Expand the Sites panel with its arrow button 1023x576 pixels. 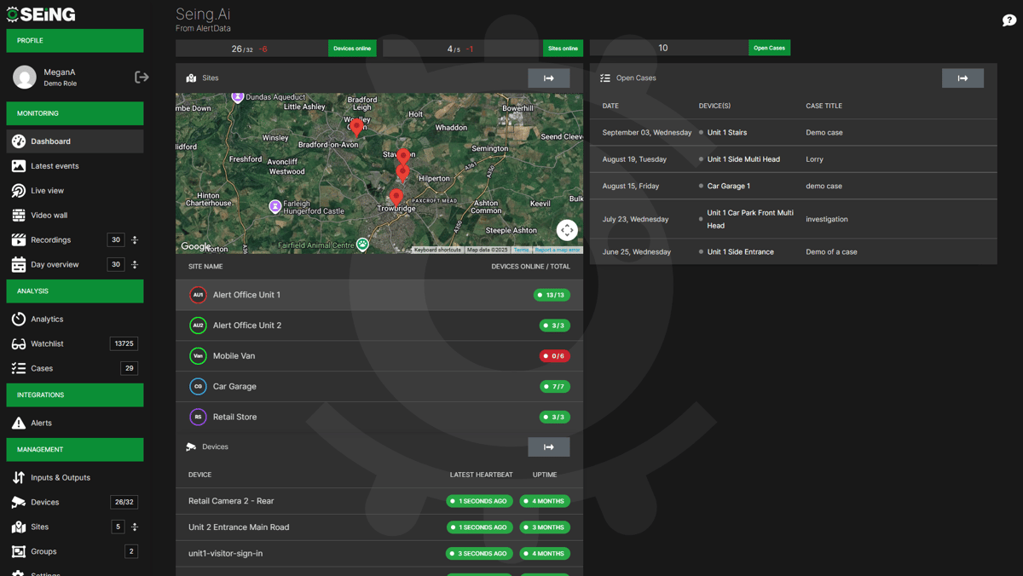click(549, 78)
